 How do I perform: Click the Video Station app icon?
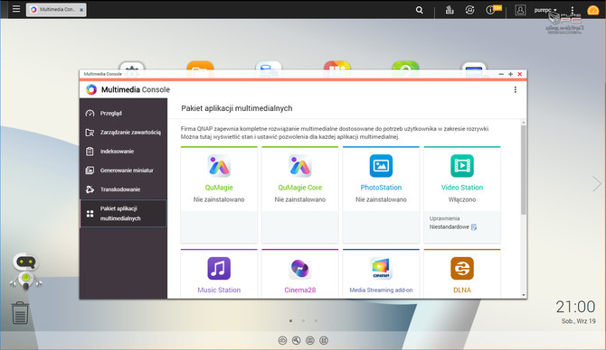(462, 166)
